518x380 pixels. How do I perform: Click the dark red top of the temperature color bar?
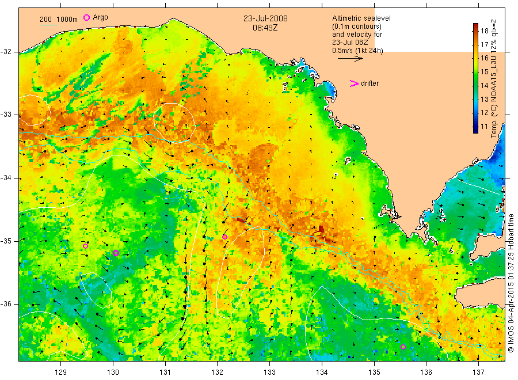pyautogui.click(x=475, y=26)
